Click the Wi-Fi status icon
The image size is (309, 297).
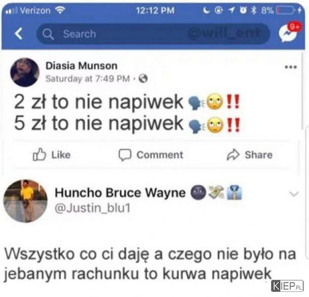click(60, 10)
